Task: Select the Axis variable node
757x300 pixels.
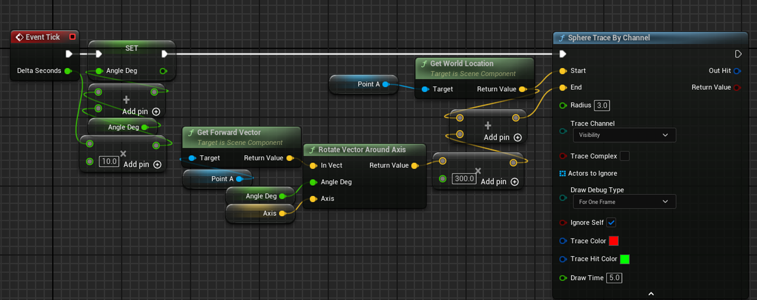Action: [260, 213]
